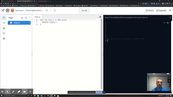Select index.js in the file tree
Image resolution: width=173 pixels, height=97 pixels.
point(19,23)
